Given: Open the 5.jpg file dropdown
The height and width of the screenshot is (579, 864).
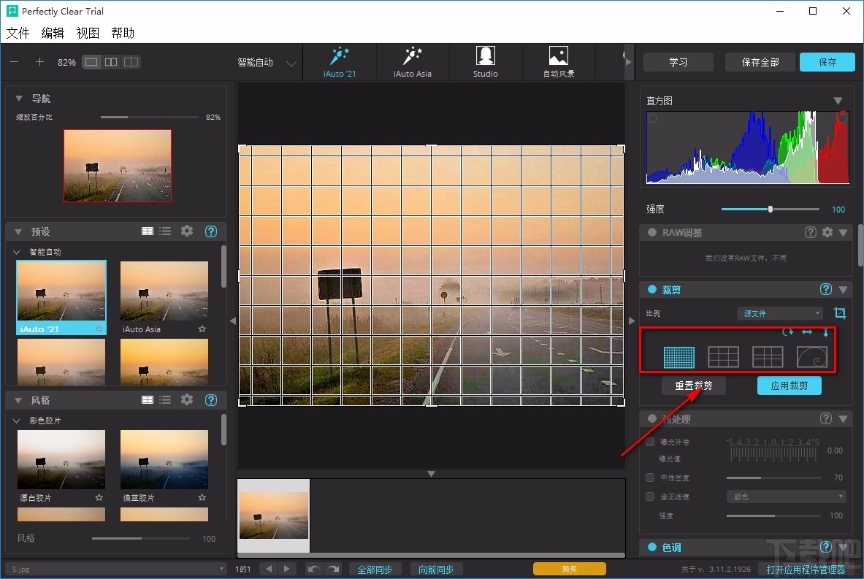Looking at the screenshot, I should tap(115, 569).
